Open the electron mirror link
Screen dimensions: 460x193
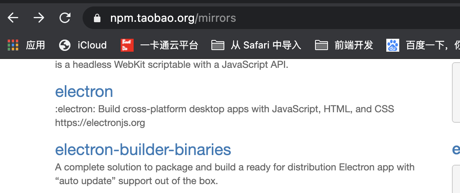click(x=84, y=91)
